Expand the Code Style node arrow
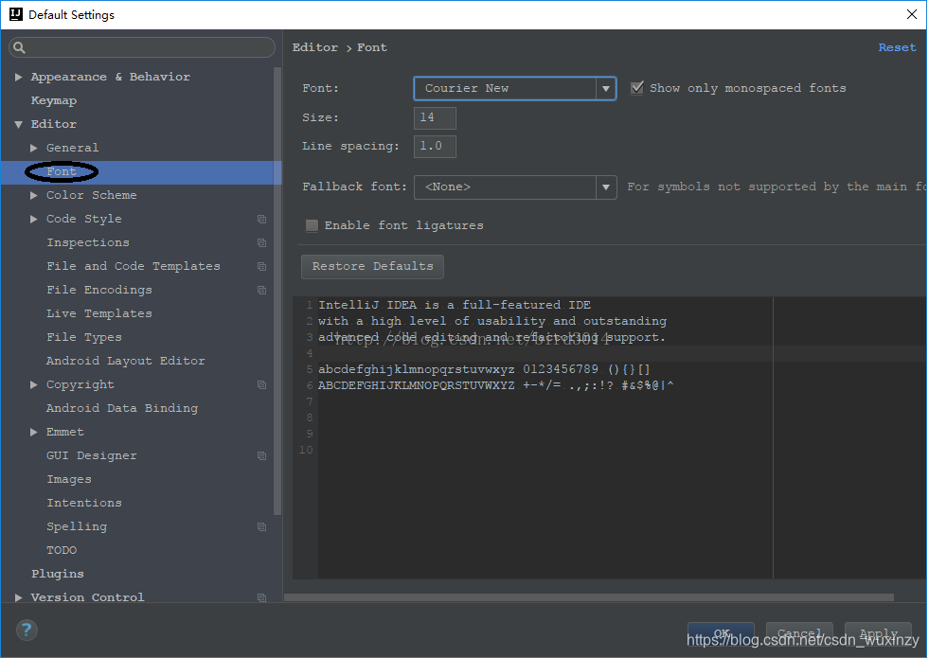929x658 pixels. pyautogui.click(x=34, y=219)
